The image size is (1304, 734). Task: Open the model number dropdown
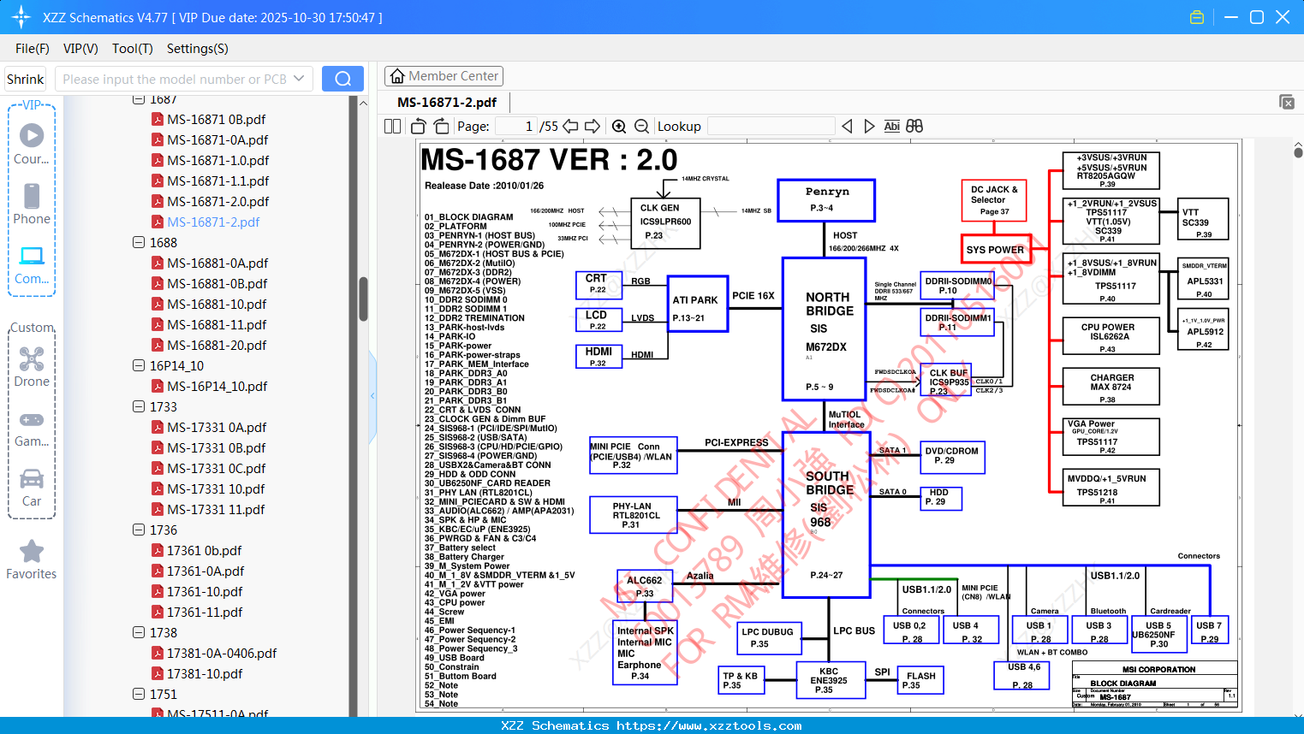(299, 78)
